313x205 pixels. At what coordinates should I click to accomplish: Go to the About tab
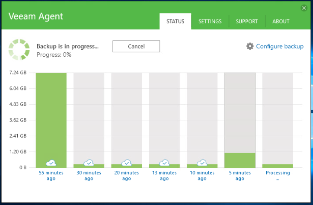(x=281, y=21)
